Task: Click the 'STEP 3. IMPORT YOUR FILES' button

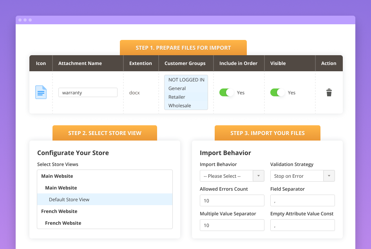Action: (x=267, y=133)
